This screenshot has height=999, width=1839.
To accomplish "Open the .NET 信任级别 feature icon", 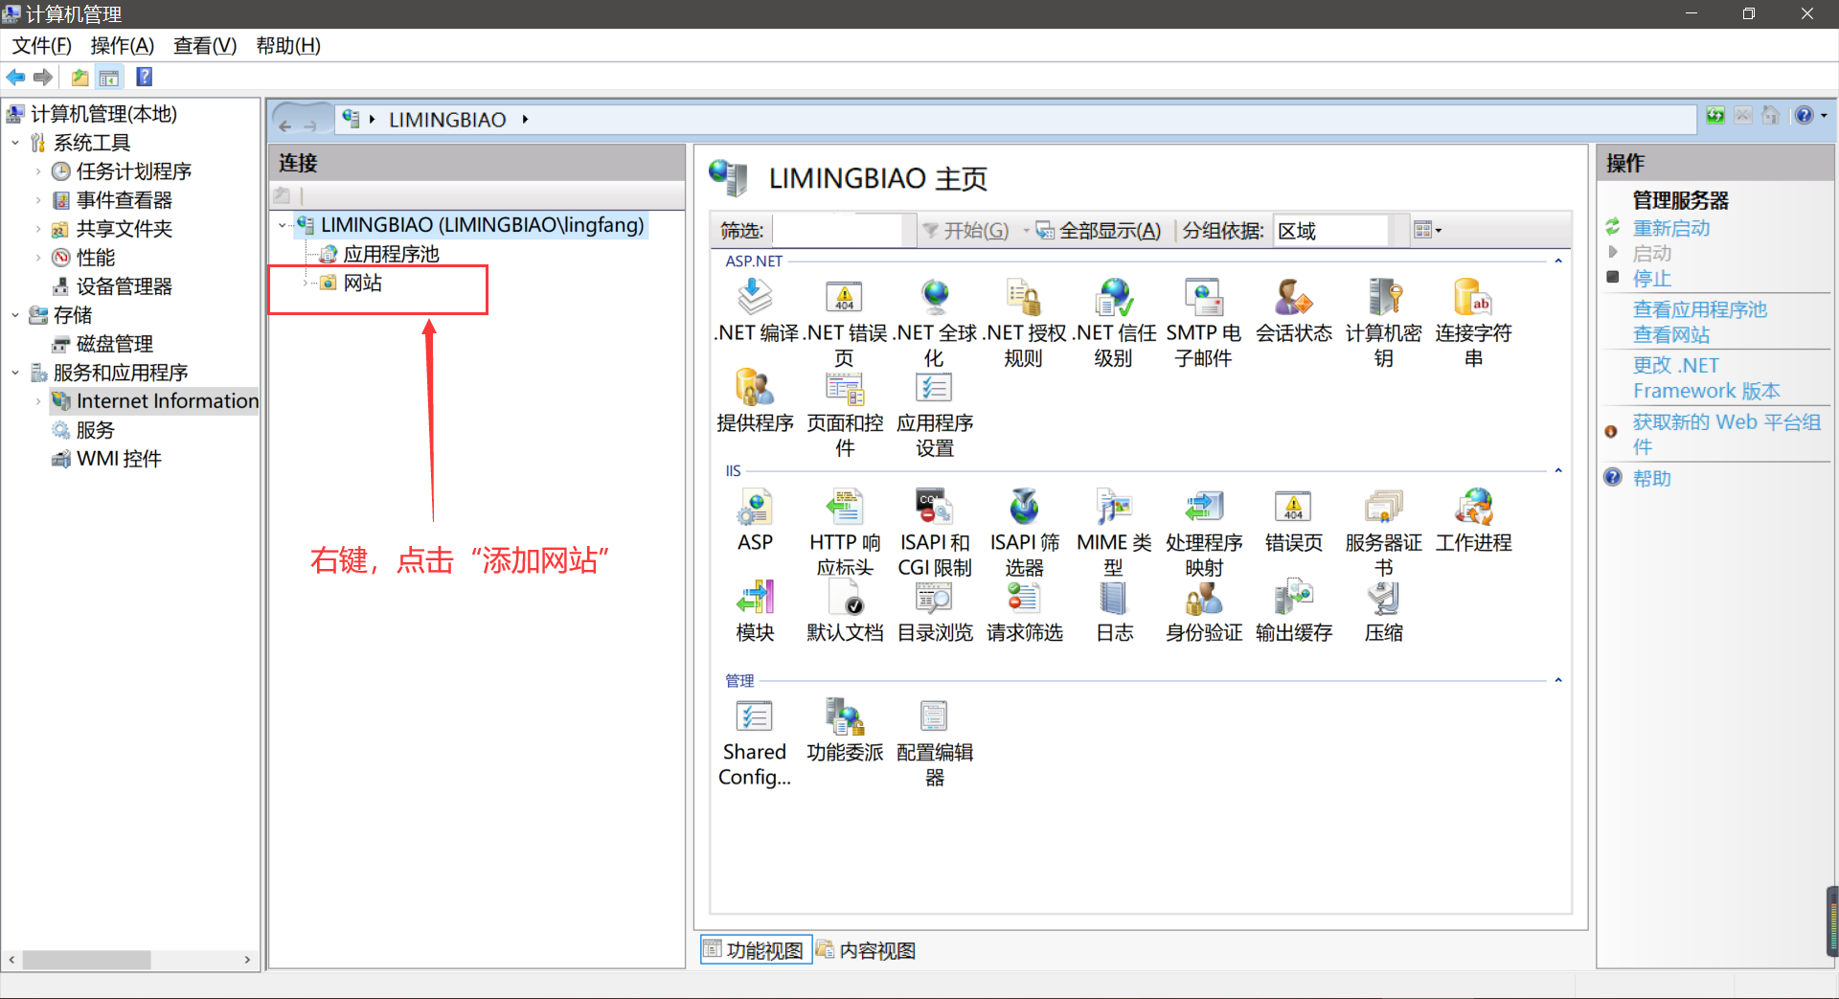I will pyautogui.click(x=1113, y=298).
